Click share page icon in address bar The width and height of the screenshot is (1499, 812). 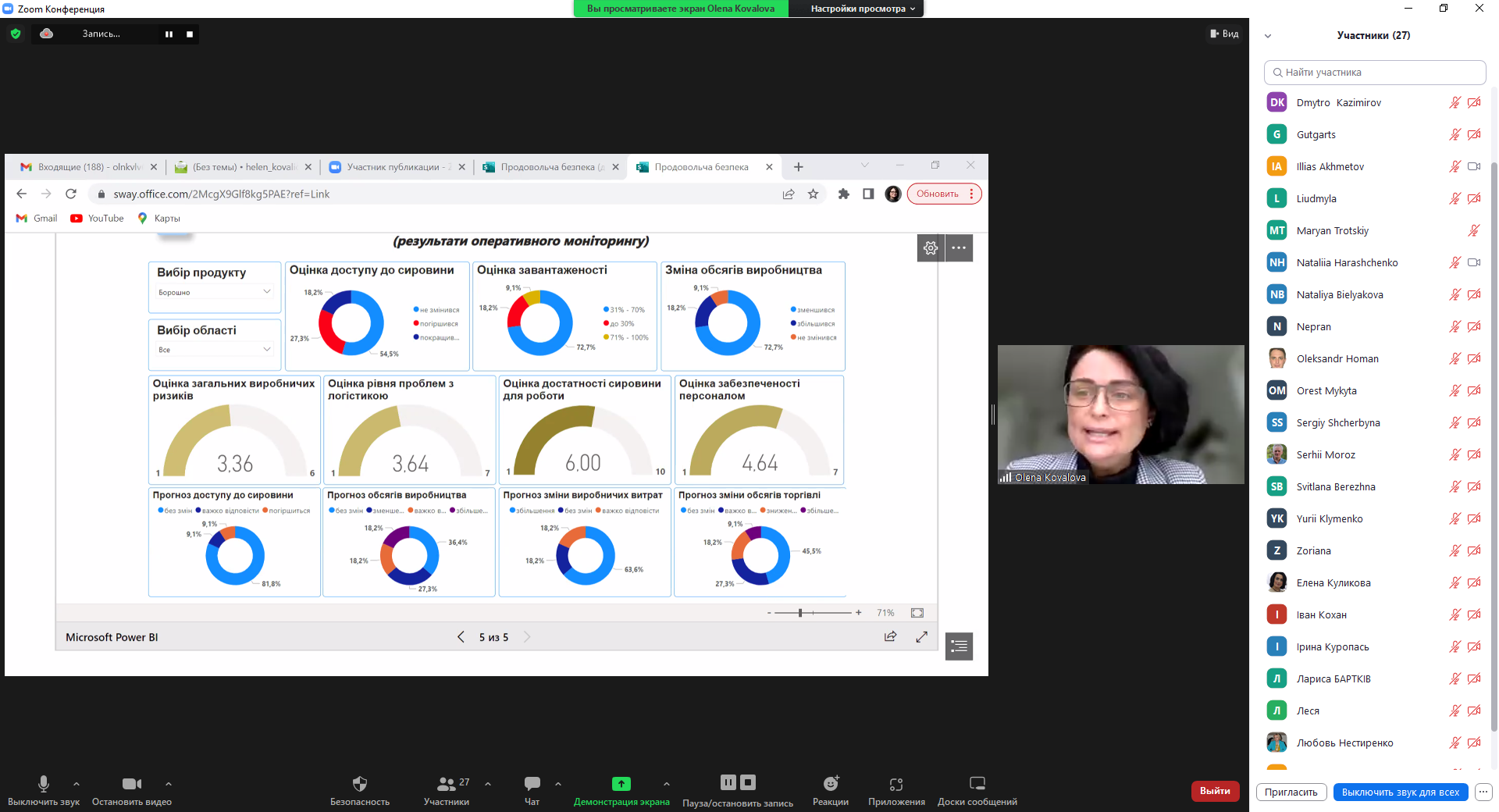click(789, 194)
